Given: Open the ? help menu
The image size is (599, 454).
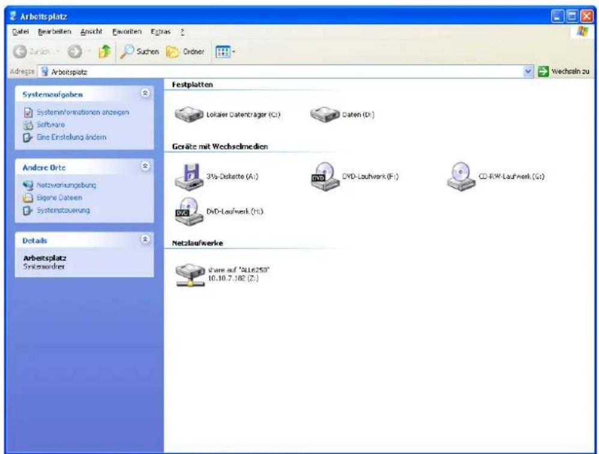Looking at the screenshot, I should click(182, 32).
